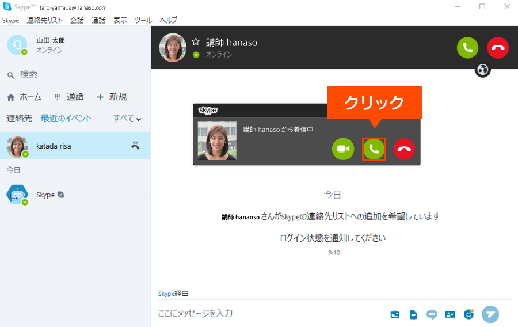Decline the incoming call in the popup
This screenshot has width=518, height=327.
pos(404,149)
